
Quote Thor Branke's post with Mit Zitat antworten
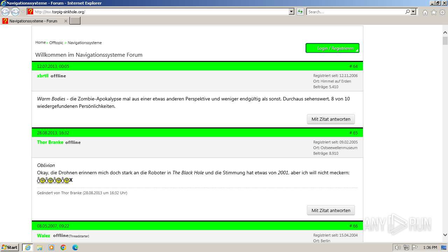click(x=331, y=210)
